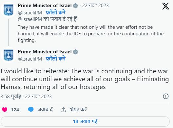Click verified badge on main tweet author

[x=75, y=52]
